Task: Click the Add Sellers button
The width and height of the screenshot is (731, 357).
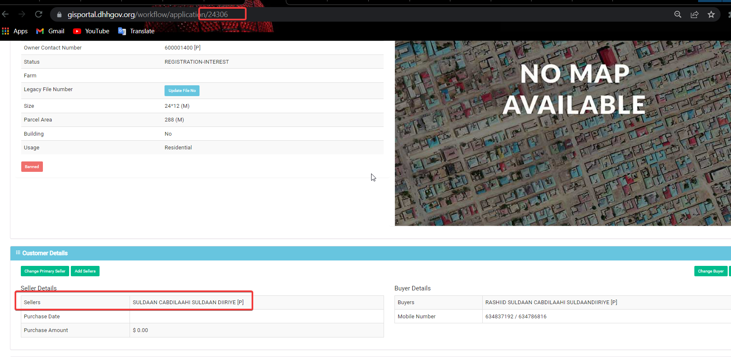Action: (85, 271)
